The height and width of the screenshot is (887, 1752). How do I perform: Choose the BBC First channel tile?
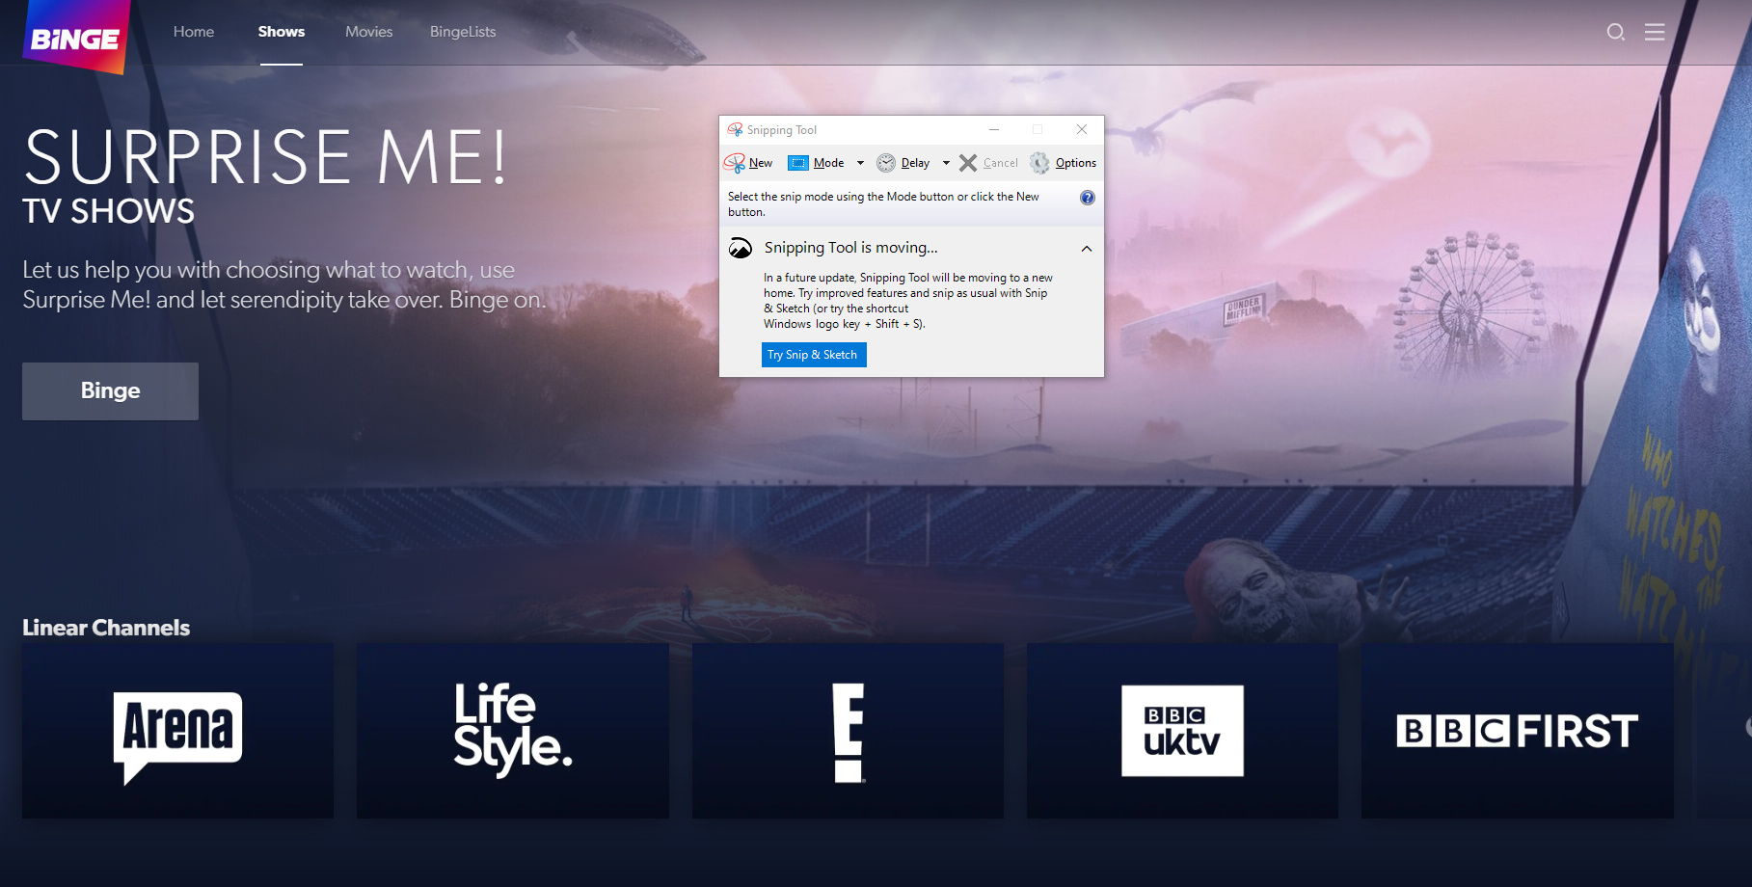[x=1517, y=731]
